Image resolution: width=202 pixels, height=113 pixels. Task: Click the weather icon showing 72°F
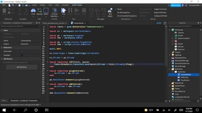[146, 110]
